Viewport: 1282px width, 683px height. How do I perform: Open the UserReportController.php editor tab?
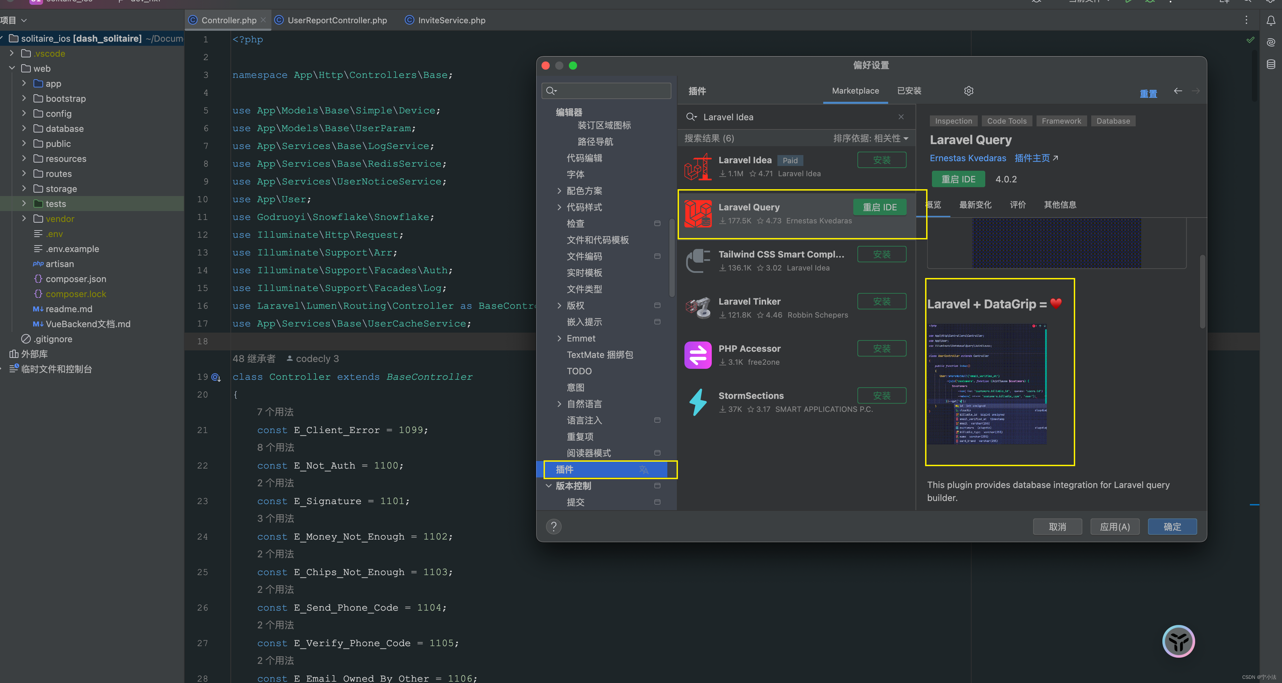337,20
